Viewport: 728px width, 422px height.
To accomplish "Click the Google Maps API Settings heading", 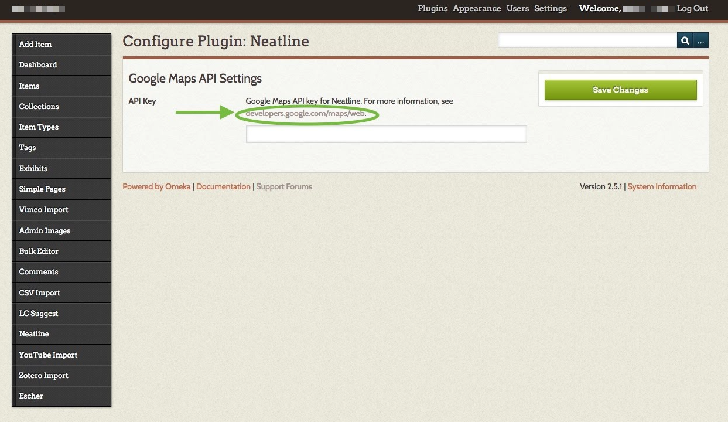I will click(x=195, y=79).
